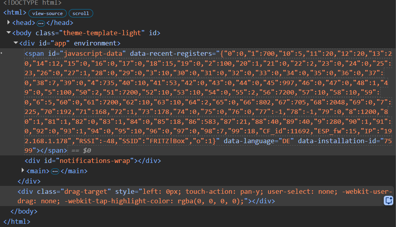
Task: Select the closing div tag above drag-target
Action: (x=29, y=182)
